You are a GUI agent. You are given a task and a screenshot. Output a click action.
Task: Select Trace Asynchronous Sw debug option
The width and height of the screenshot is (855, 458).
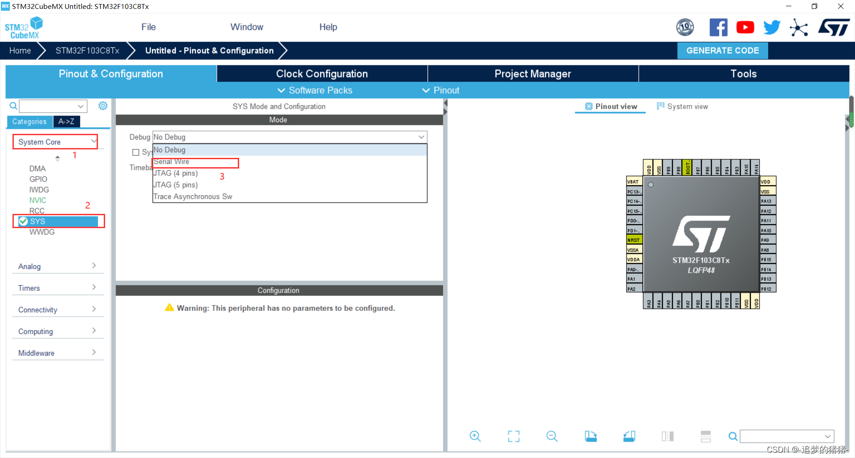pyautogui.click(x=289, y=197)
